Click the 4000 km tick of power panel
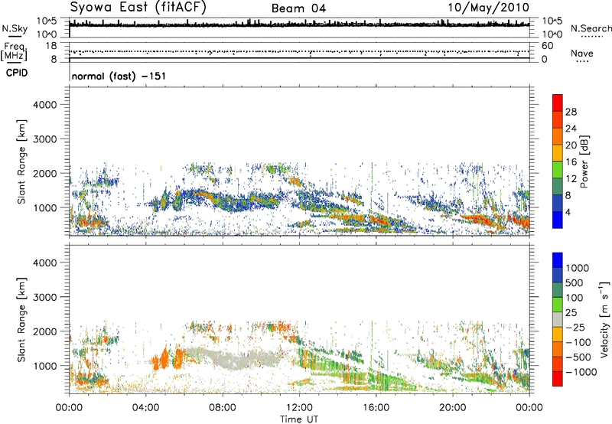 click(45, 105)
